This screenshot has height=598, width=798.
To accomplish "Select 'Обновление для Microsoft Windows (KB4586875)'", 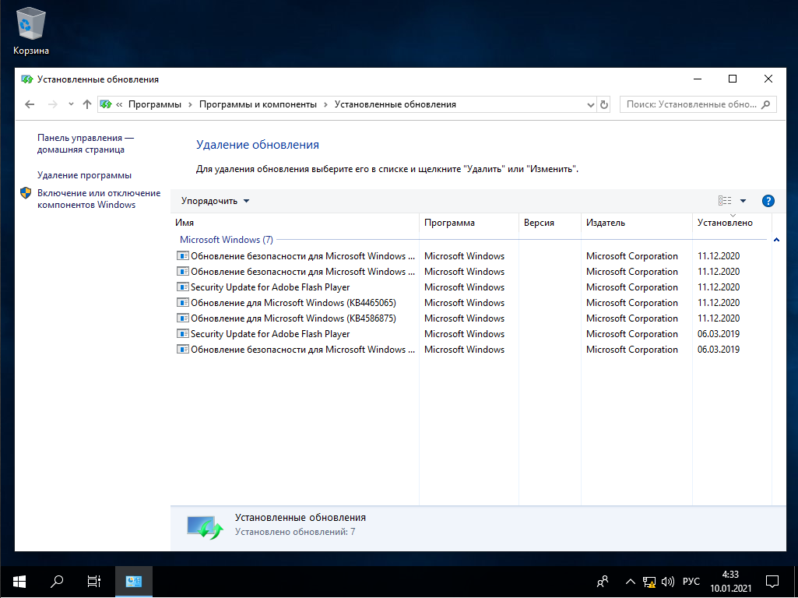I will [294, 318].
